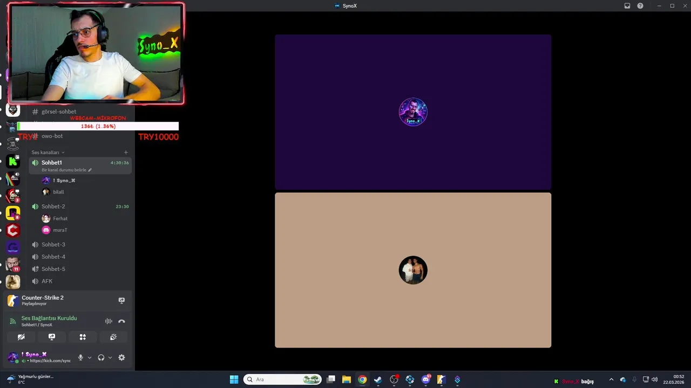Disconnect from voice with phone icon

click(121, 321)
